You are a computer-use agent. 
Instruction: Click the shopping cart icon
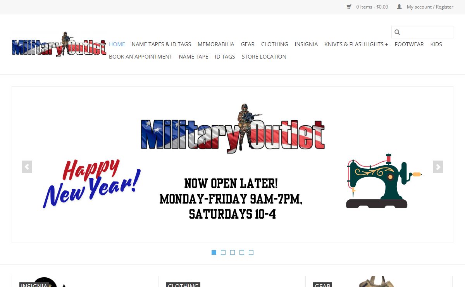click(x=349, y=7)
